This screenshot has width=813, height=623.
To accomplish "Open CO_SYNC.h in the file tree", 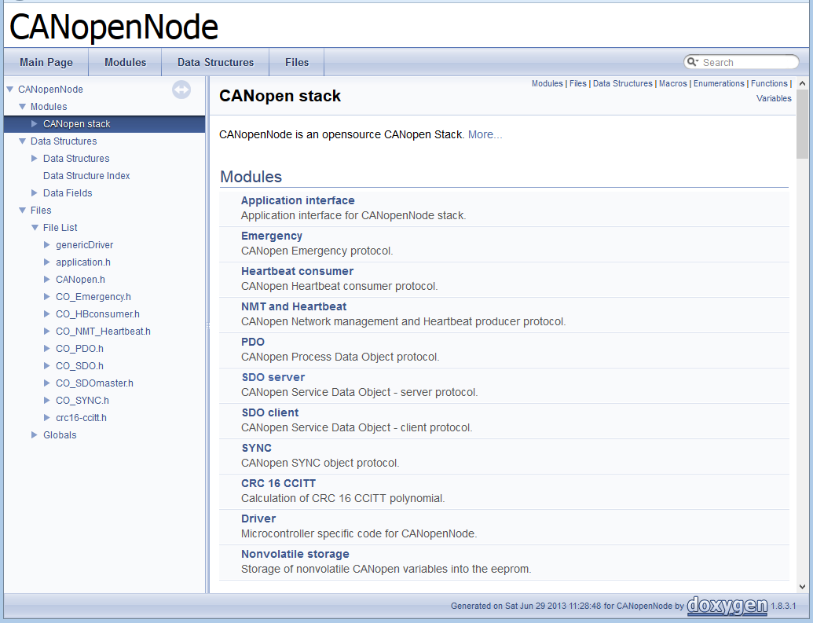I will [82, 401].
